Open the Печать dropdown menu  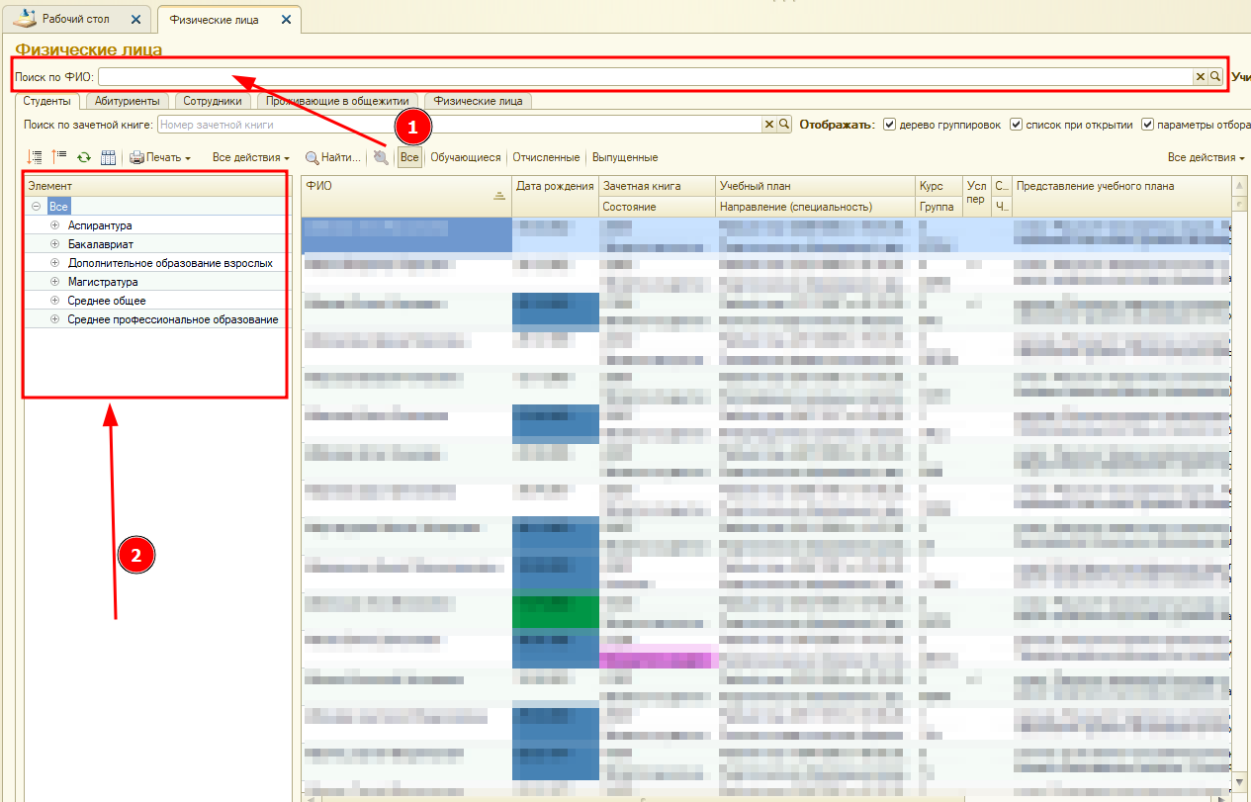[x=160, y=157]
